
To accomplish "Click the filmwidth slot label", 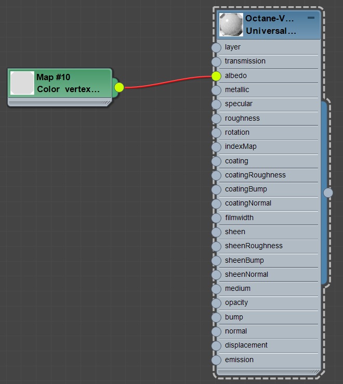I will (239, 217).
